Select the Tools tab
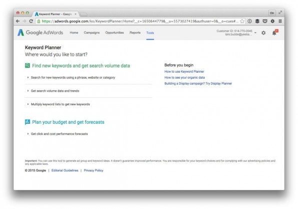 (x=150, y=33)
